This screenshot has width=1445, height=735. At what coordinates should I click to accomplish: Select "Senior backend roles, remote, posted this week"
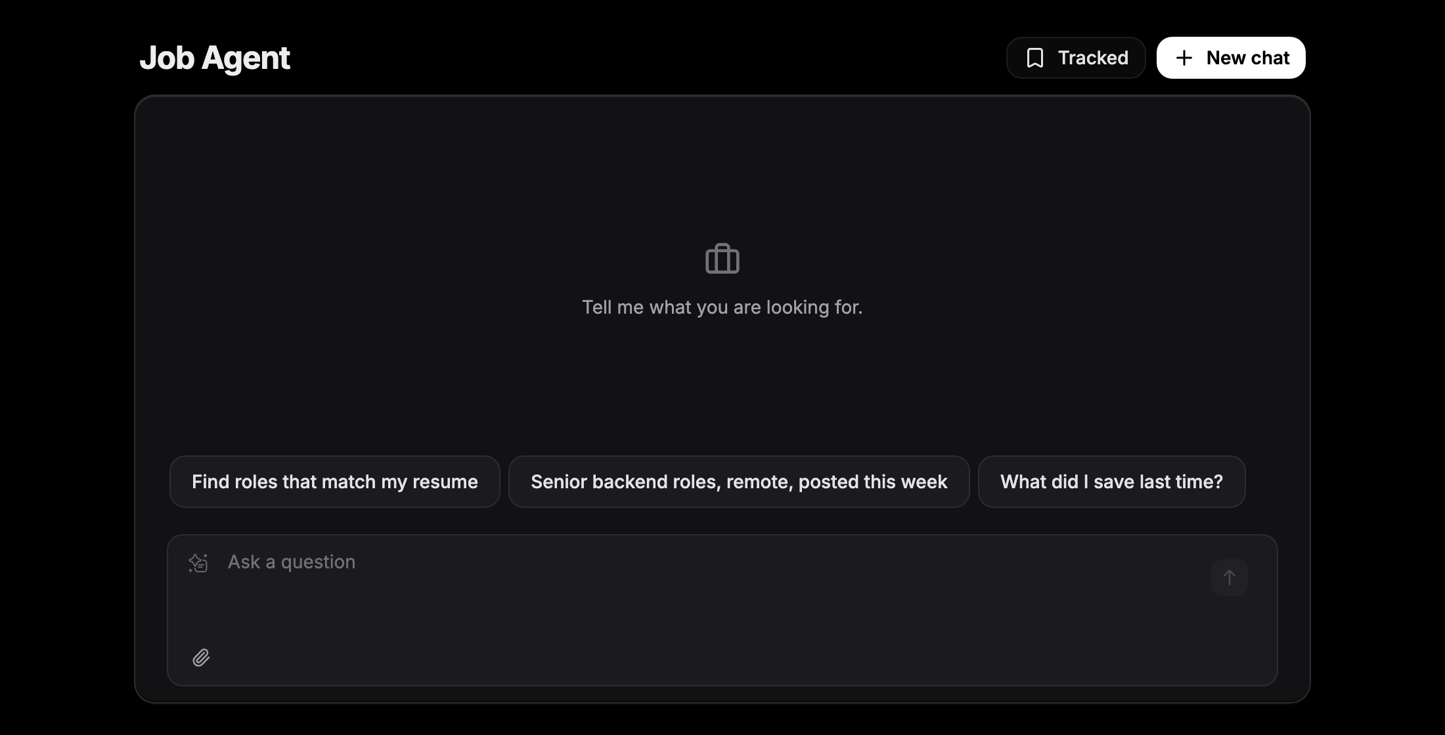pos(739,482)
